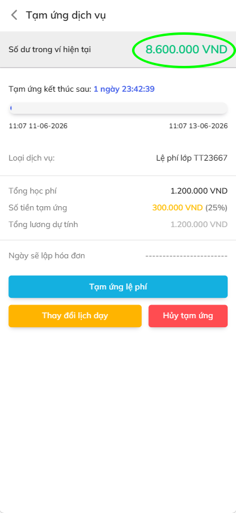Click the Số tiền tạm ứng label
The image size is (236, 513).
click(x=38, y=208)
